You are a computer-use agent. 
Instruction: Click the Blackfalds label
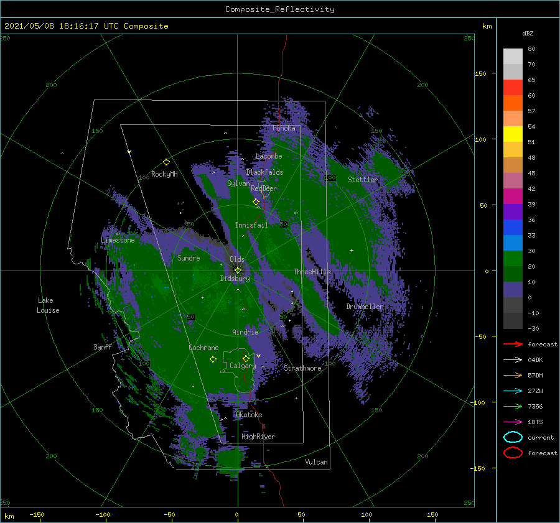point(264,172)
